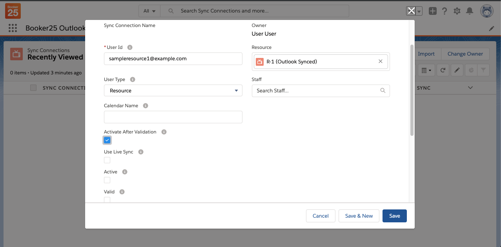The width and height of the screenshot is (501, 247).
Task: Click the Save button
Action: 394,216
